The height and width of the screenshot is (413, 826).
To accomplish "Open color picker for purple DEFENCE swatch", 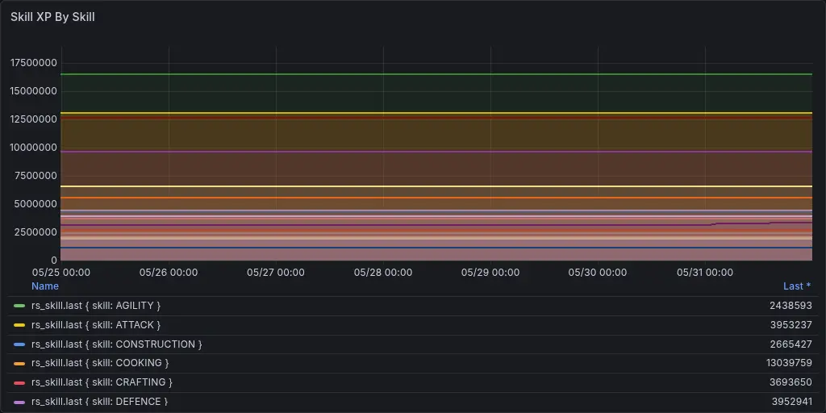I will click(x=19, y=402).
